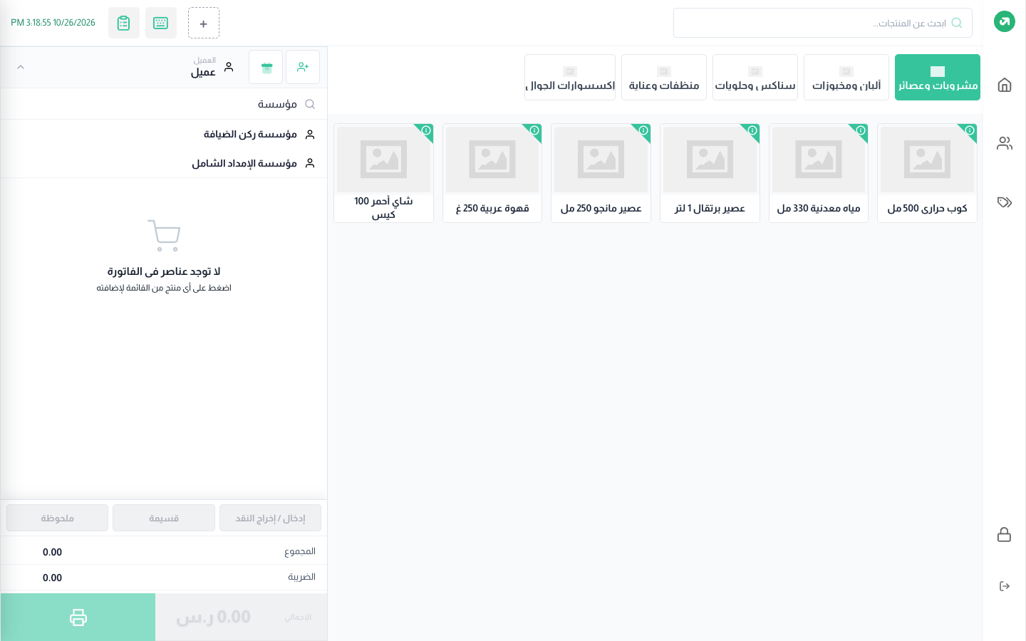Add عصير مانجو 250 مل product
Viewport: 1026px width, 641px height.
tap(601, 173)
